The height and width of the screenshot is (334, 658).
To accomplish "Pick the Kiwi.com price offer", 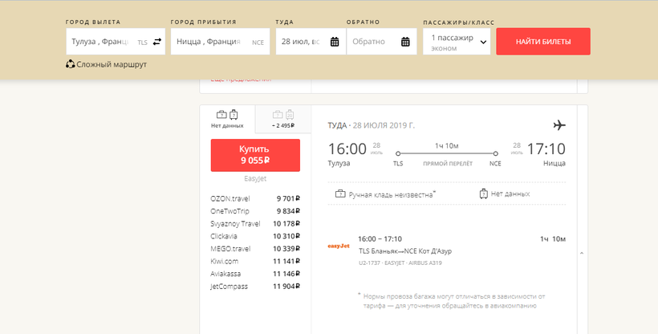I will (254, 261).
